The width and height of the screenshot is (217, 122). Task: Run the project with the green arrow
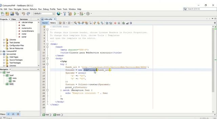tap(75, 14)
